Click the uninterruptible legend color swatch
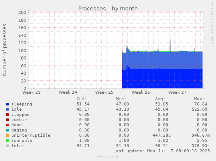Screen dimensions: 216x161 coord(7,135)
